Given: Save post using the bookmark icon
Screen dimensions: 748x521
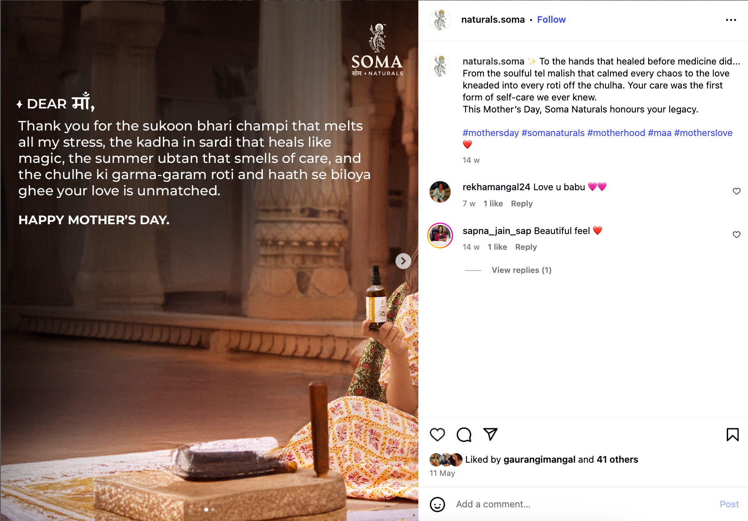Looking at the screenshot, I should [x=732, y=435].
